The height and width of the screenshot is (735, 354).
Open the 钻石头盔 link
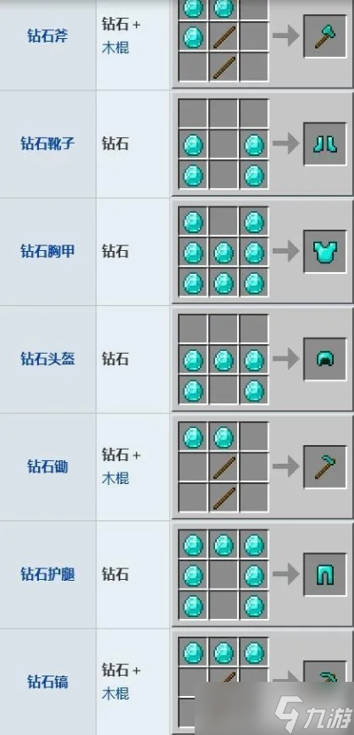[x=48, y=359]
